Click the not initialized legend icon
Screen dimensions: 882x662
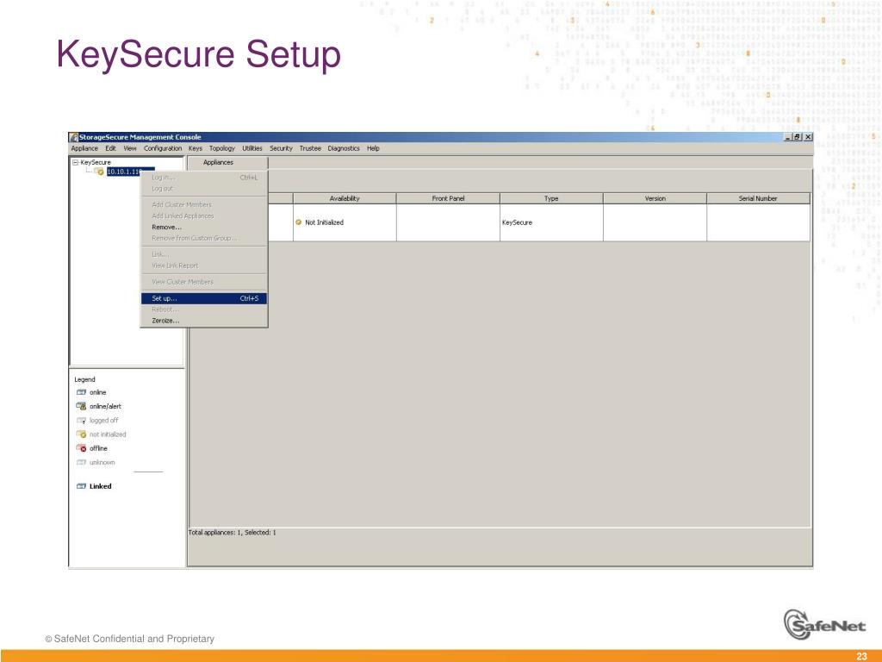[x=81, y=434]
